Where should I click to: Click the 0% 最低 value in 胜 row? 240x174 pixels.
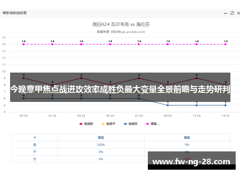point(187,145)
